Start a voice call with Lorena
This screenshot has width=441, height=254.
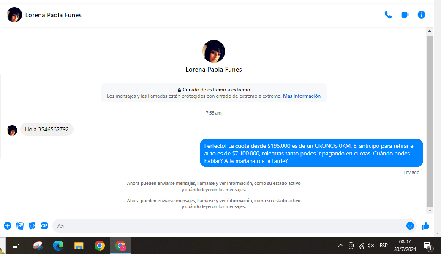(388, 15)
